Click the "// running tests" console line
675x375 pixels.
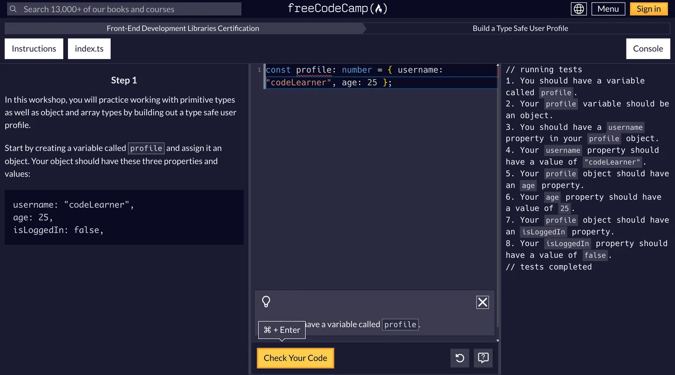click(544, 70)
